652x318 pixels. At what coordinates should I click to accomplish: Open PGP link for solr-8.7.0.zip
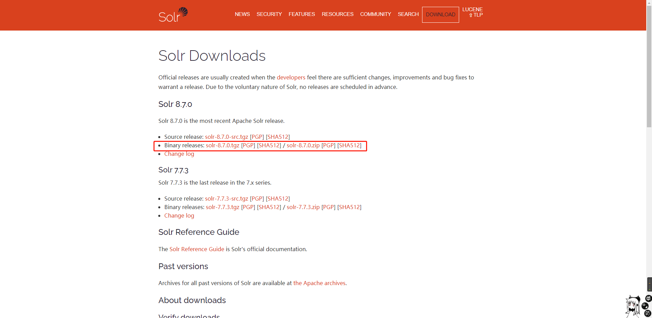[328, 145]
